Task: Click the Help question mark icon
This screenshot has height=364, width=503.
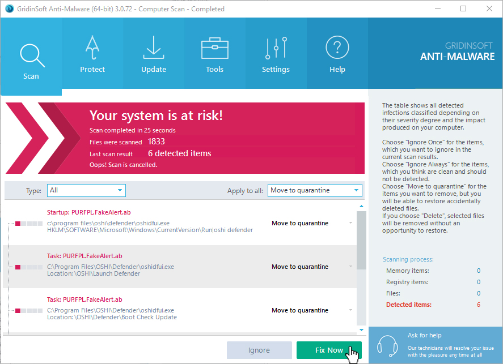Action: pyautogui.click(x=337, y=49)
